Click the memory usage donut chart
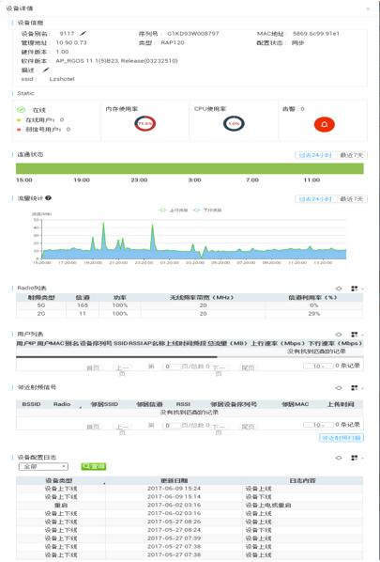This screenshot has width=380, height=562. click(x=144, y=124)
